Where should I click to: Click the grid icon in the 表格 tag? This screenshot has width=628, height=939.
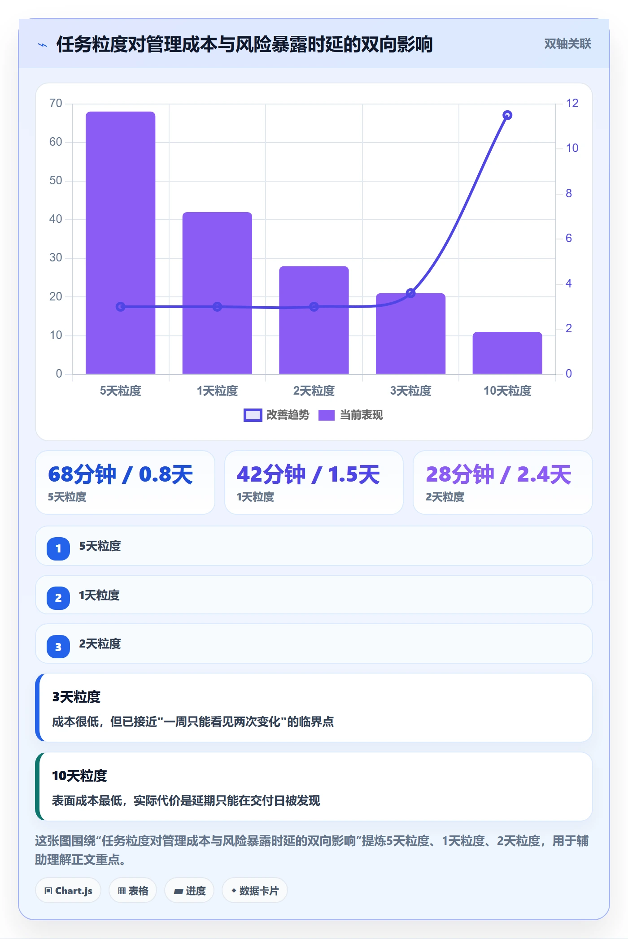tap(122, 891)
